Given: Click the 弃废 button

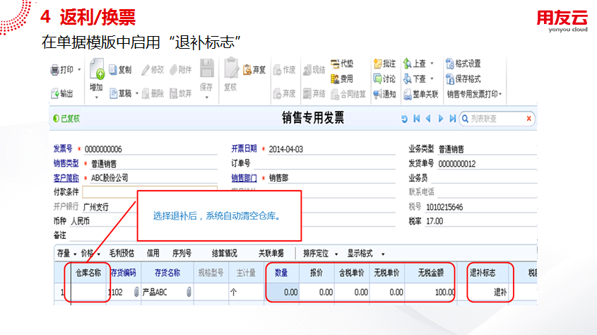Looking at the screenshot, I should [285, 93].
